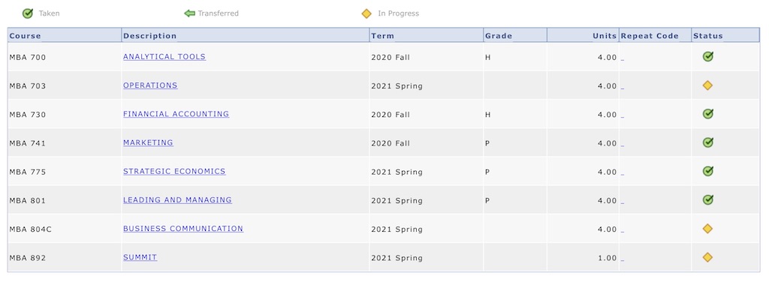Click the Taken checkmark for MBA 775
769x282 pixels.
(707, 171)
